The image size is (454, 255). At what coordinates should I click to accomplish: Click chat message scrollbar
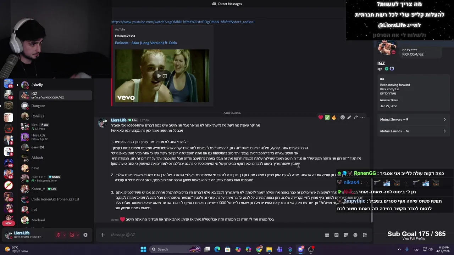click(x=371, y=200)
